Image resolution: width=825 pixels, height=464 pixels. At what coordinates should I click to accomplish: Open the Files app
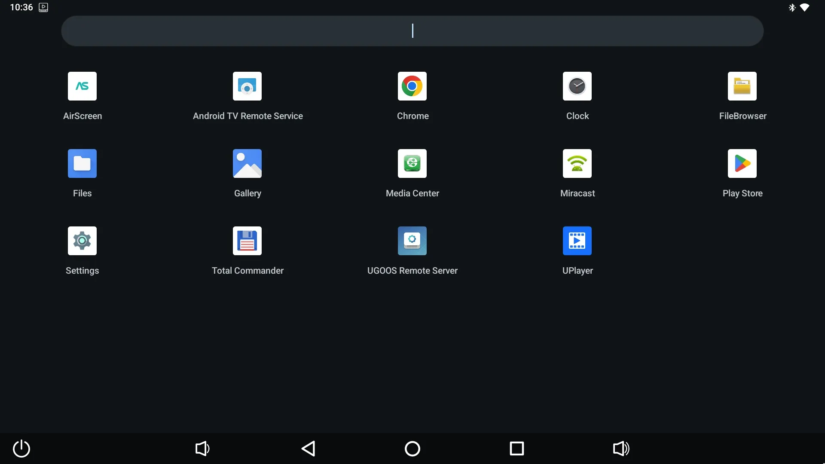82,164
